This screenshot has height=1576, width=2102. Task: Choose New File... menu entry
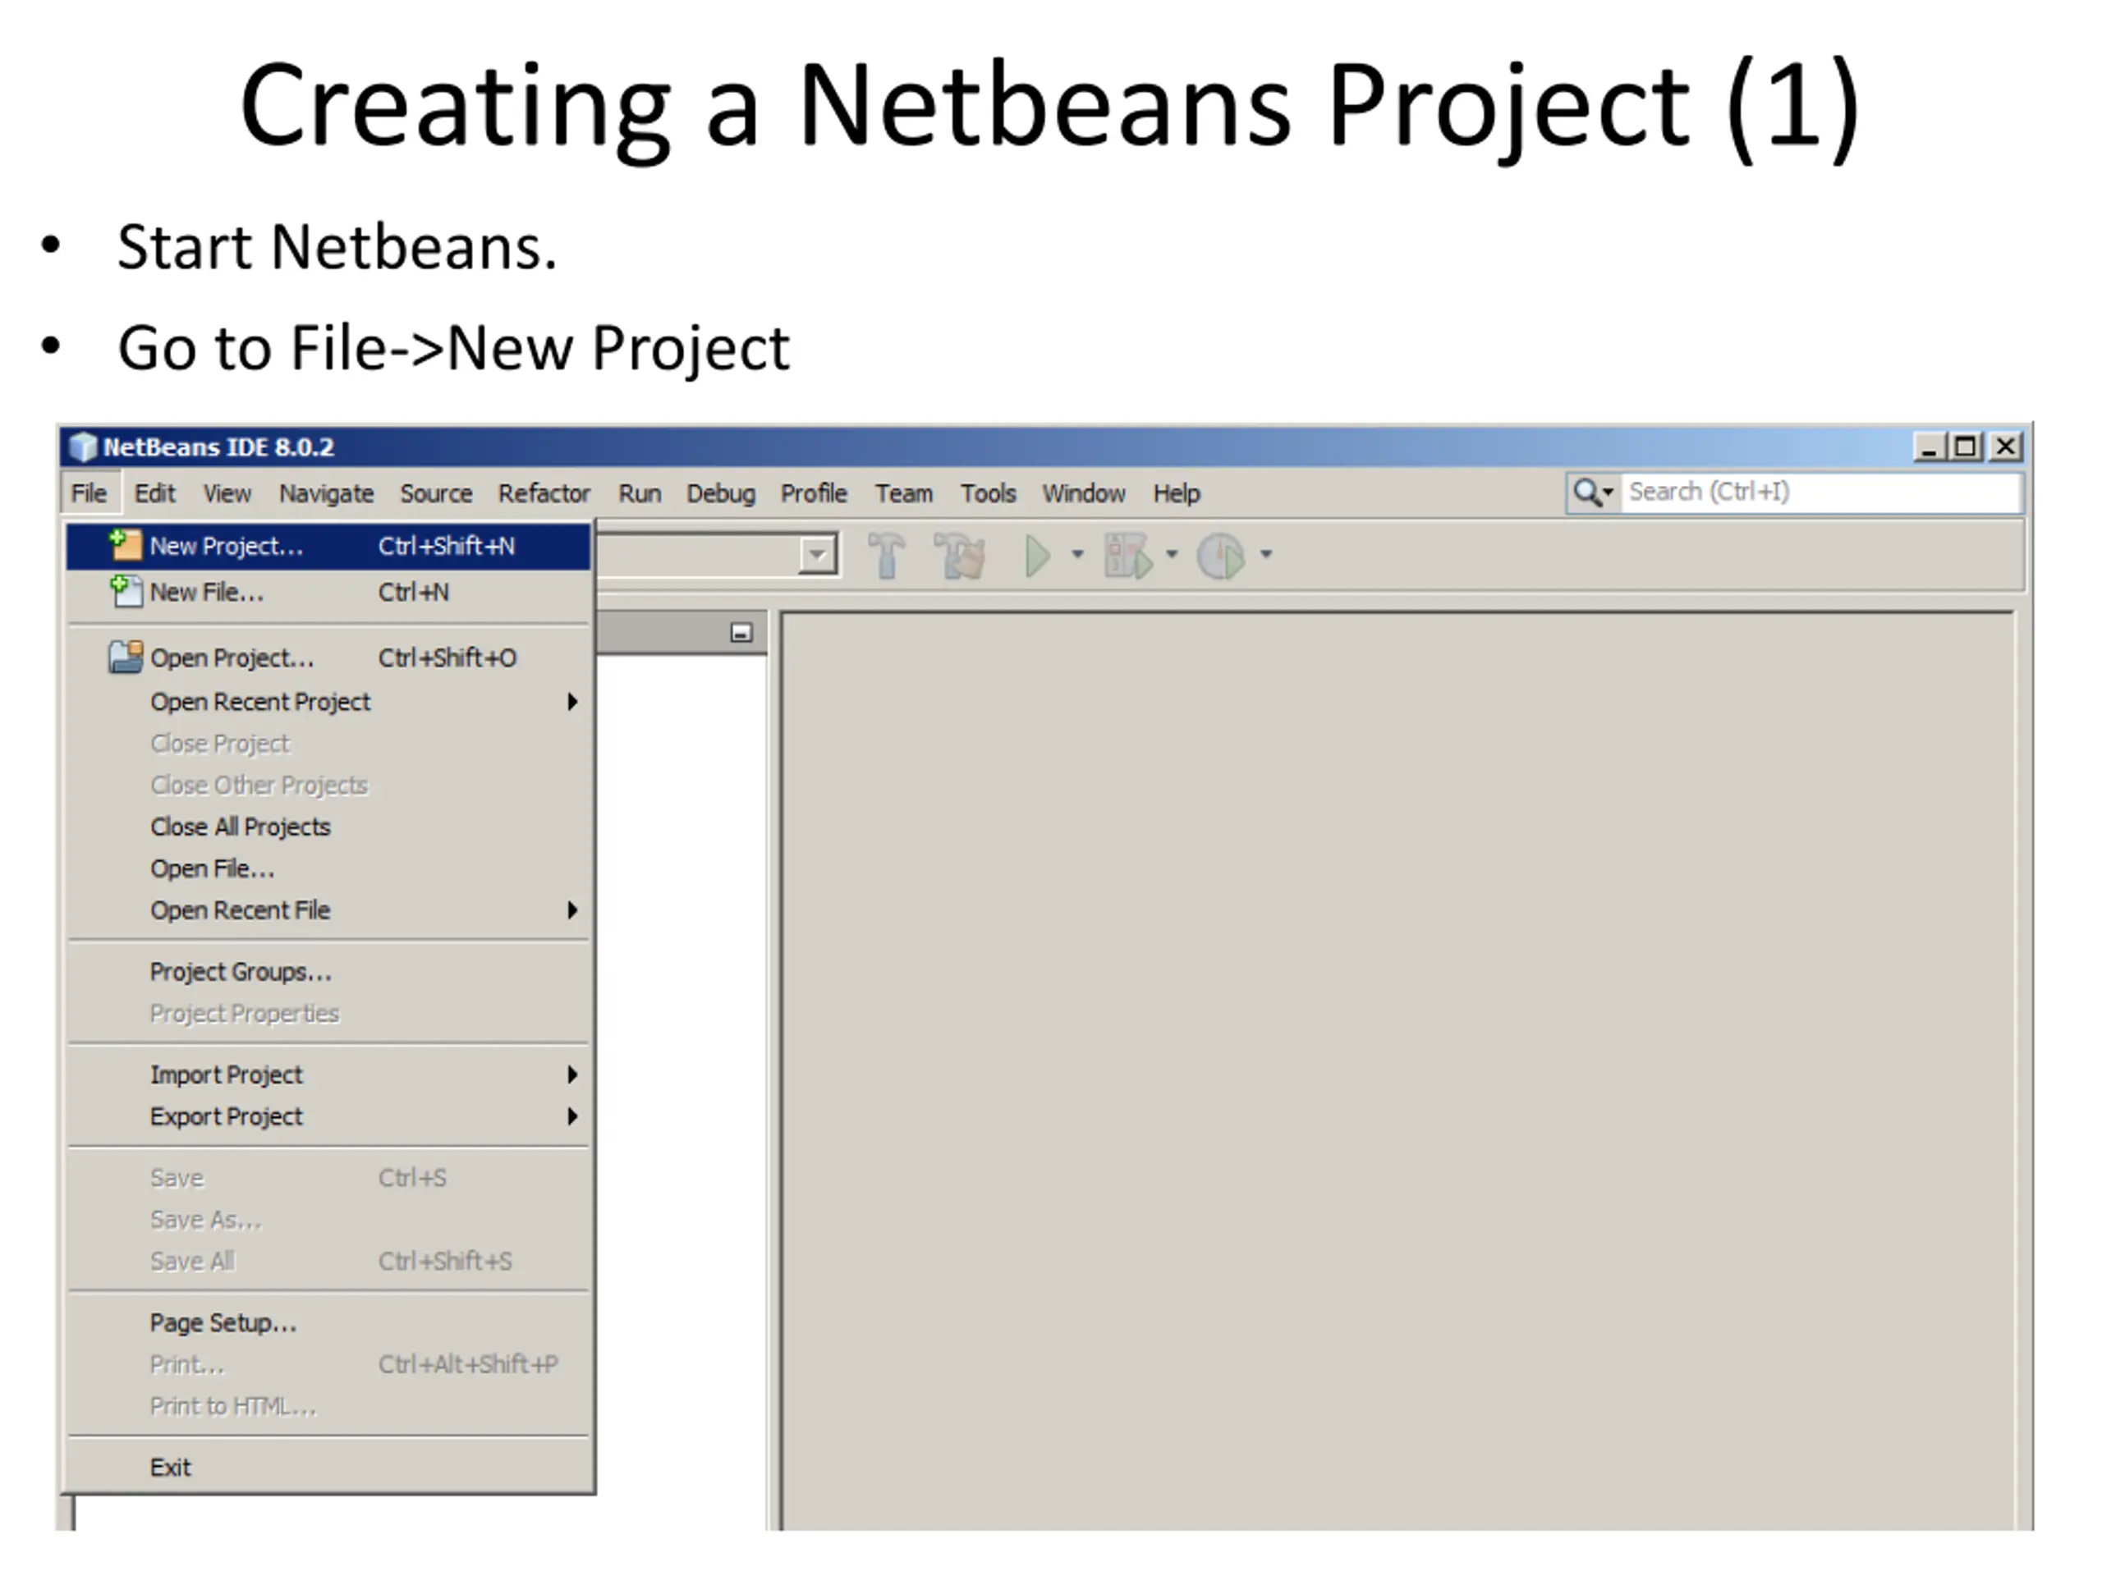(328, 592)
